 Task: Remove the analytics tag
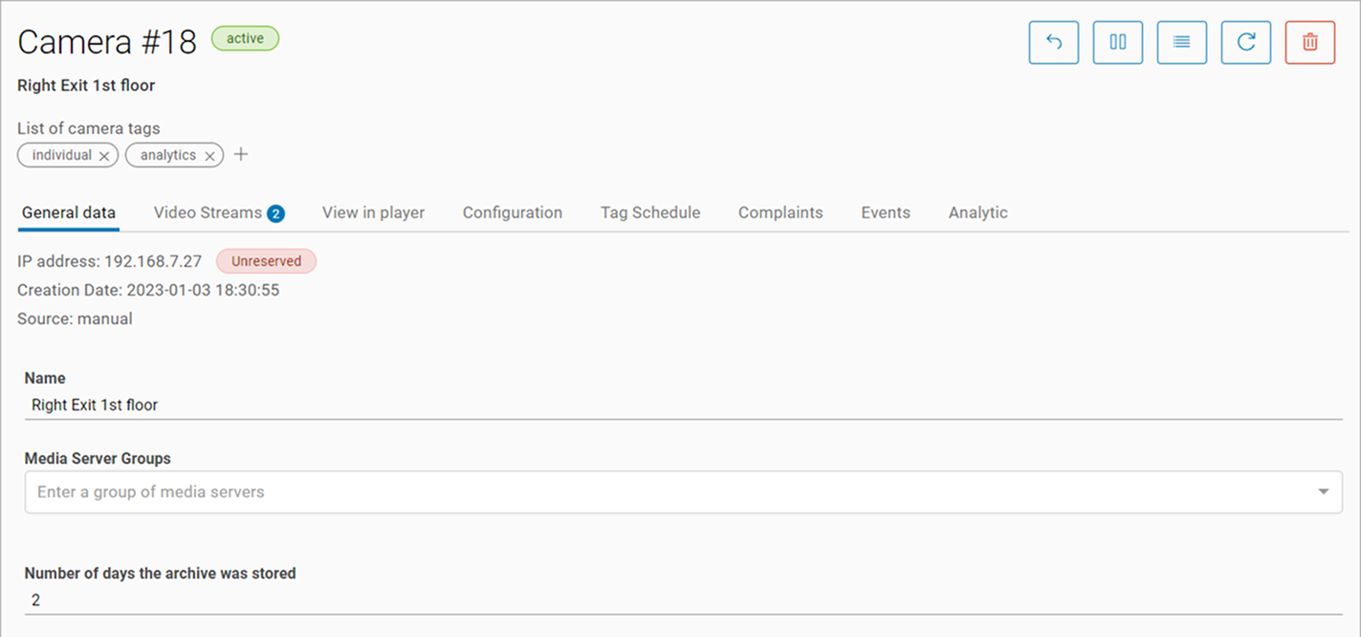209,156
